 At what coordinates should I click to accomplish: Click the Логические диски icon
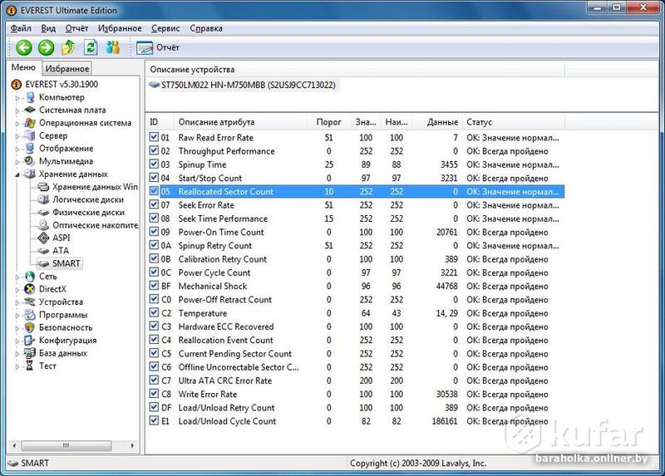43,199
